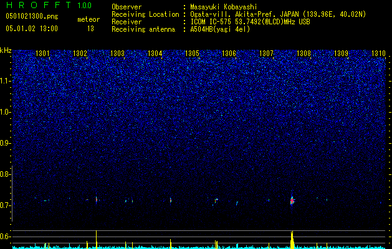The width and height of the screenshot is (392, 249).
Task: Click the 1301 time marker
Action: click(42, 53)
